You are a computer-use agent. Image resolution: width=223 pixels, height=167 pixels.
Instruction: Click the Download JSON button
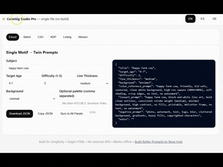tap(20, 114)
